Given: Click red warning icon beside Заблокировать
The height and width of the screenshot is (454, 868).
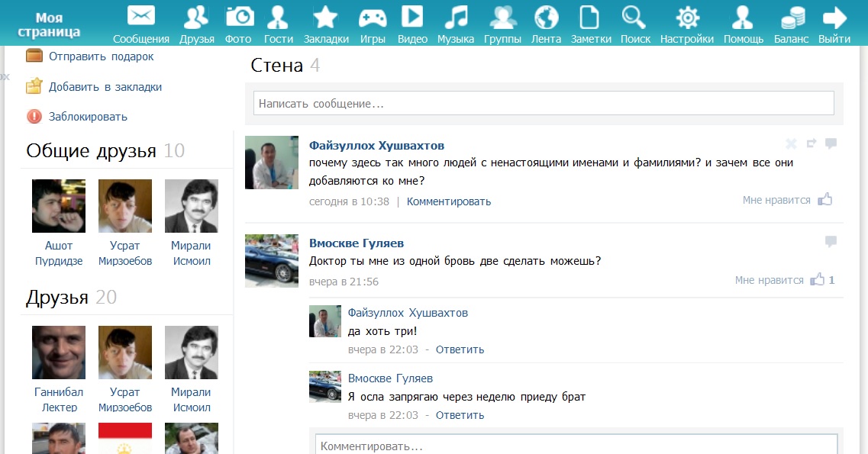Looking at the screenshot, I should tap(34, 116).
